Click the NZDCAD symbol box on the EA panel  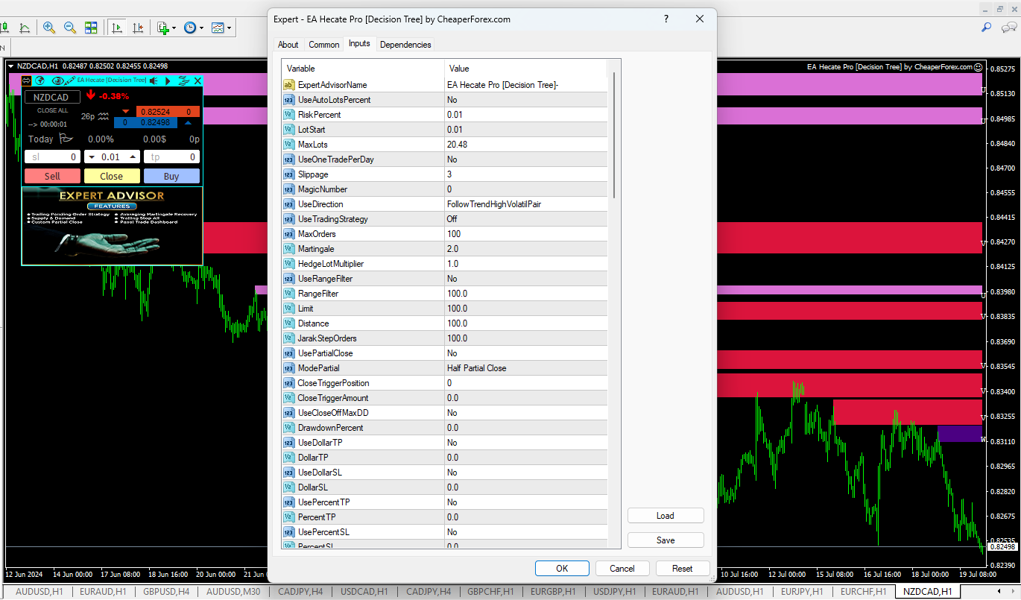pos(52,97)
